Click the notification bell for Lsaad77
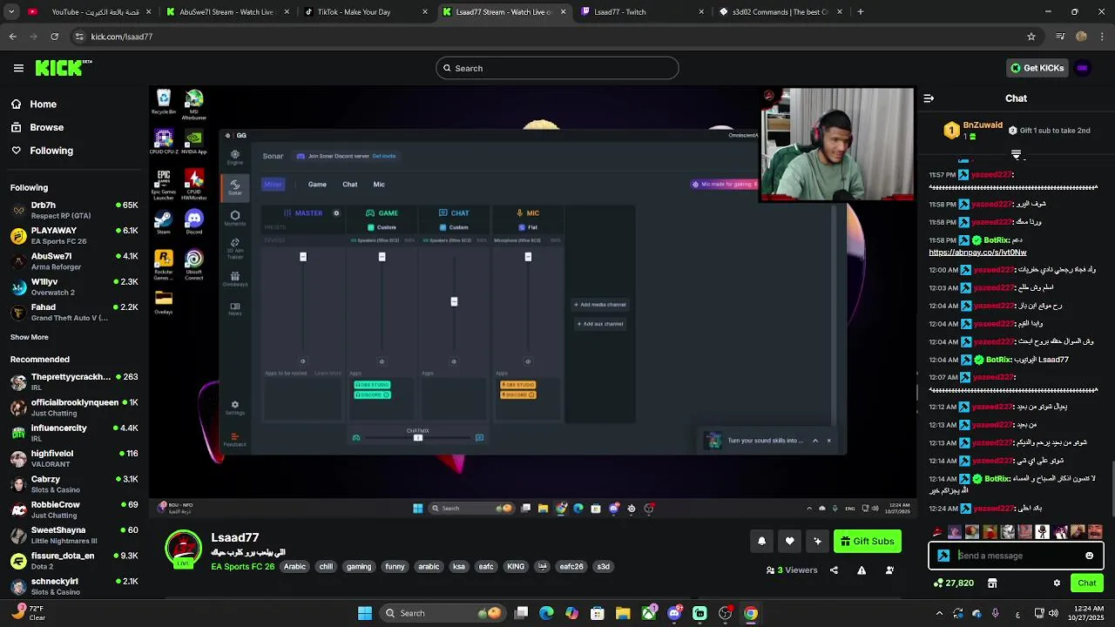 pyautogui.click(x=761, y=541)
